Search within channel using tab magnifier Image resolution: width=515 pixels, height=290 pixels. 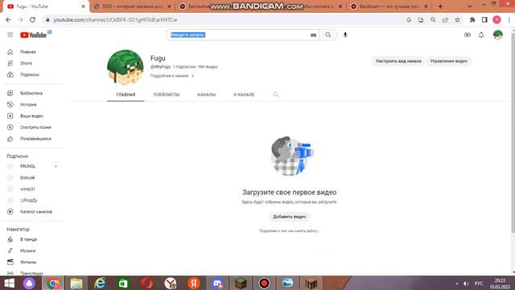(275, 95)
